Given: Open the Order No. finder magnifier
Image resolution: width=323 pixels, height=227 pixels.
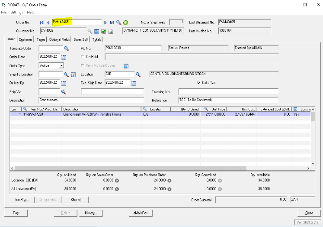Looking at the screenshot, I should coord(118,22).
